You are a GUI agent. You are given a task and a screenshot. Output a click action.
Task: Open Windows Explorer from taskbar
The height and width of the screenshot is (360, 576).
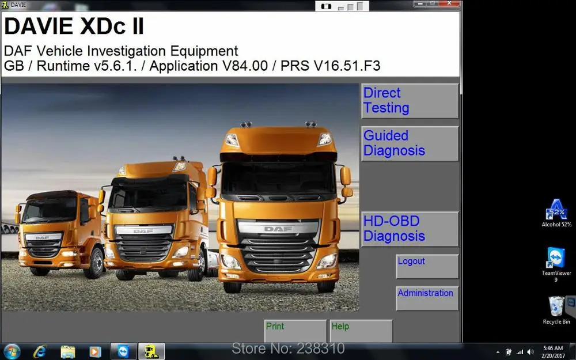click(67, 351)
